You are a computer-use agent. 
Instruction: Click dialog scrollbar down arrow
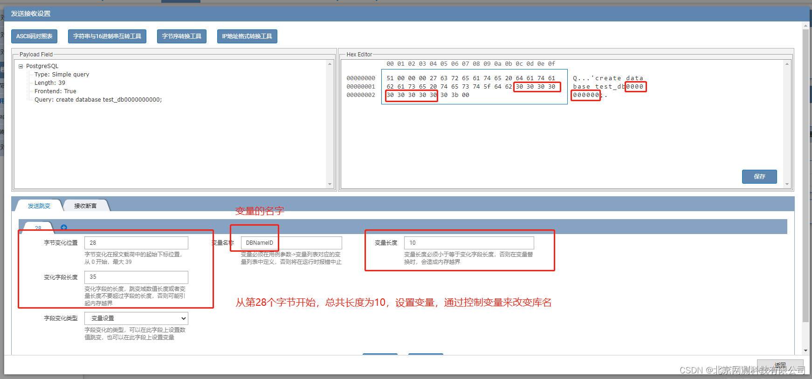pyautogui.click(x=805, y=351)
